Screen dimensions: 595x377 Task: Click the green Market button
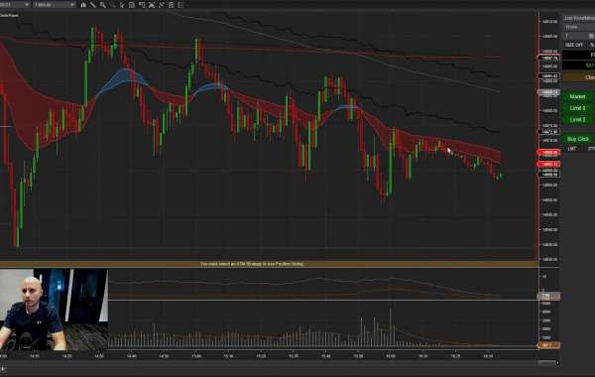tap(578, 97)
